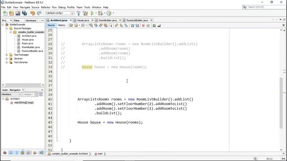
Task: Collapse the BuilderExample project node
Action: [3, 25]
